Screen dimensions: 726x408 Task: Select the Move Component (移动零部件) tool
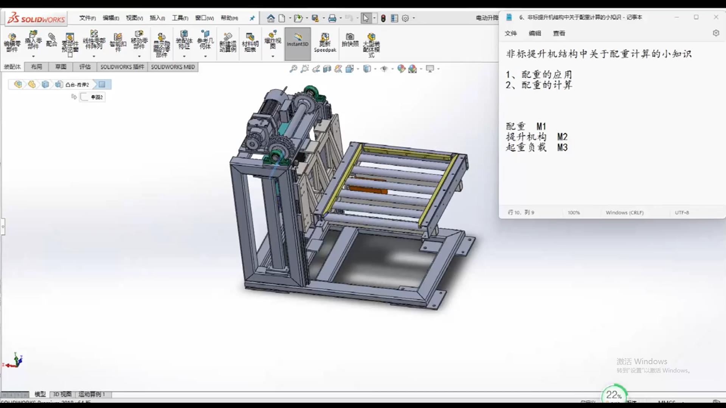click(139, 40)
